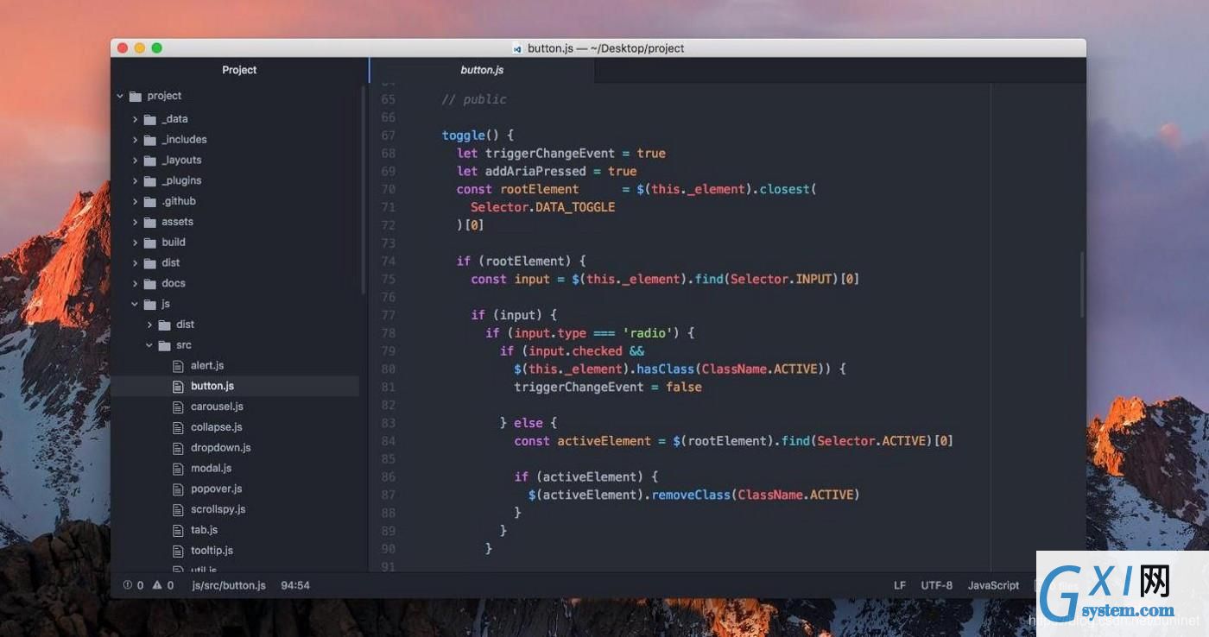Open tooltip.js in the tree

(x=212, y=551)
